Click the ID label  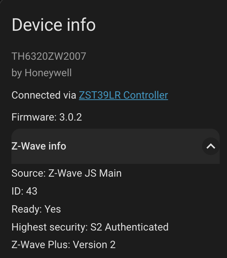(17, 191)
